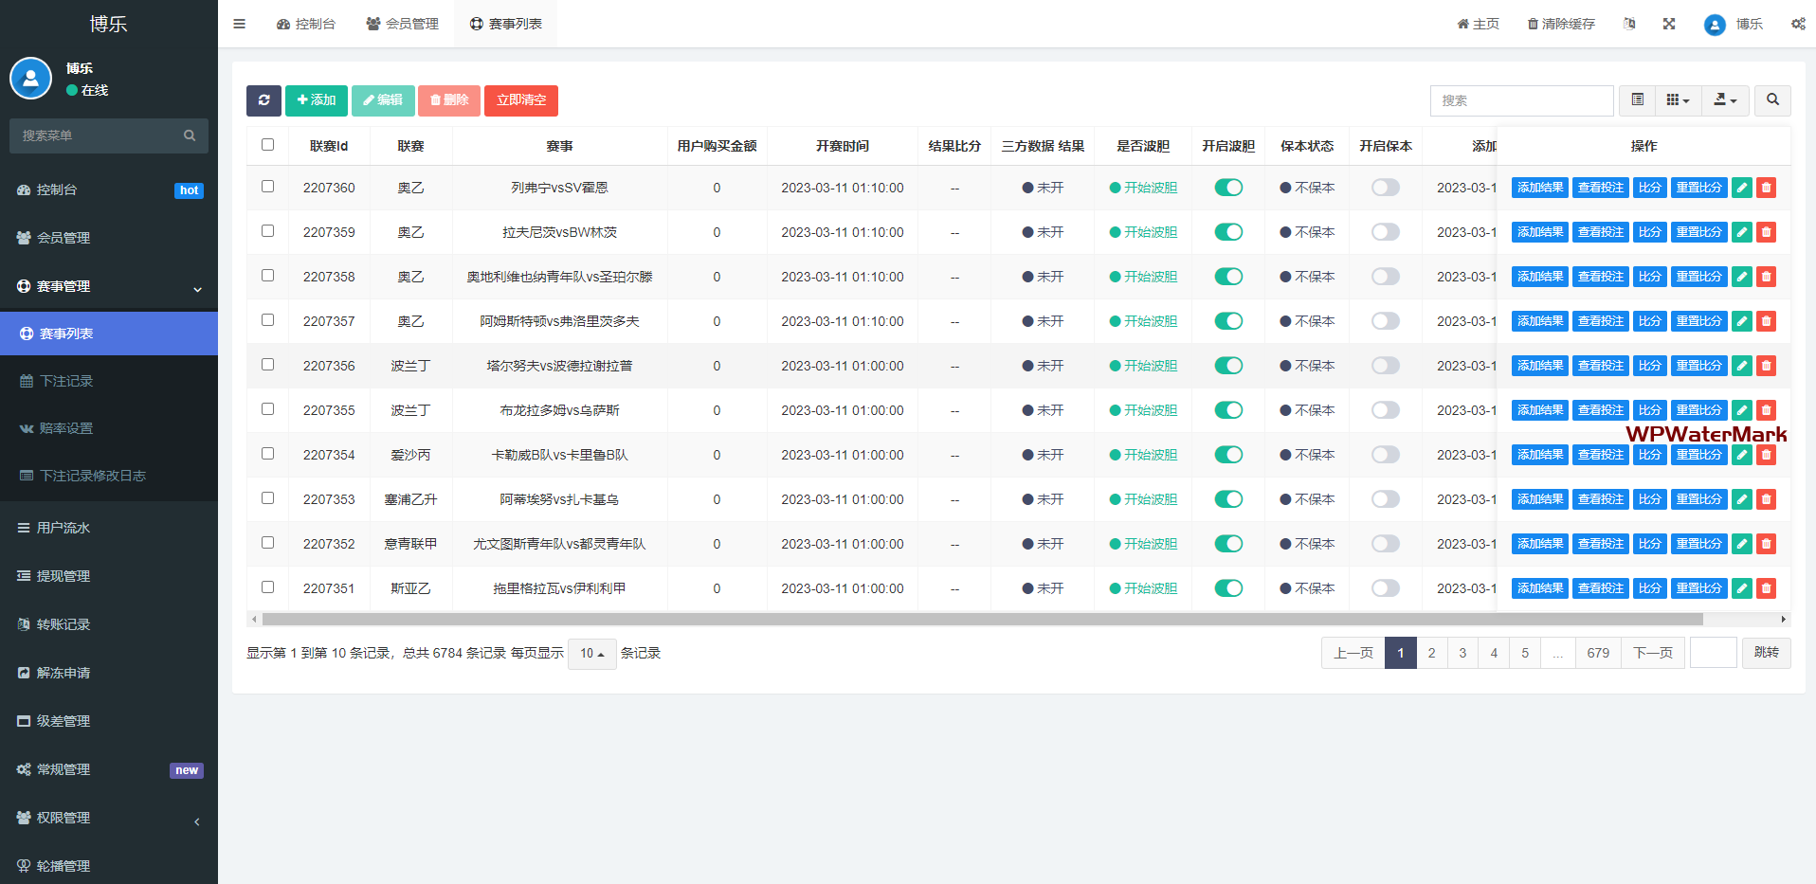The image size is (1816, 884).
Task: Open 提现管理 in the sidebar
Action: click(x=109, y=576)
